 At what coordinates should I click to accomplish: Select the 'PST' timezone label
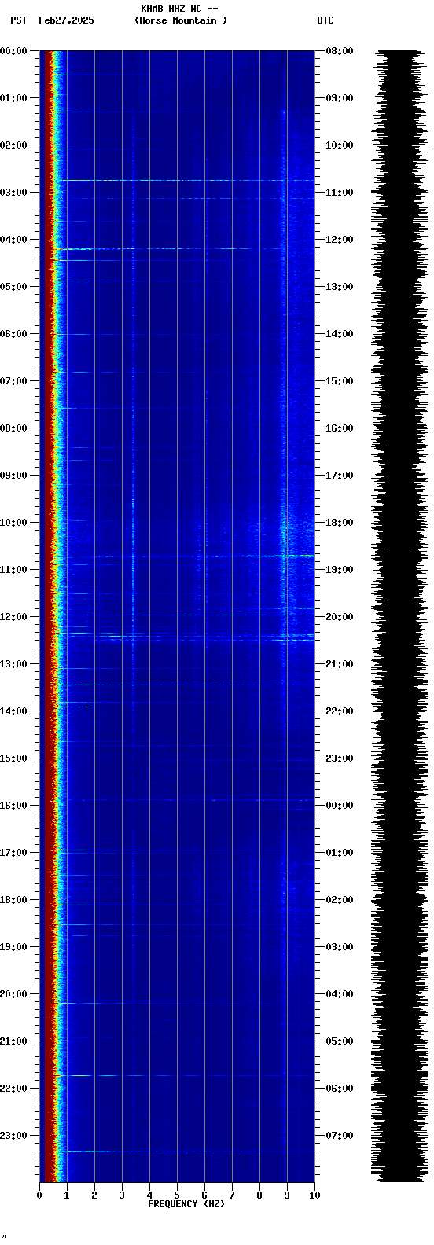(19, 20)
